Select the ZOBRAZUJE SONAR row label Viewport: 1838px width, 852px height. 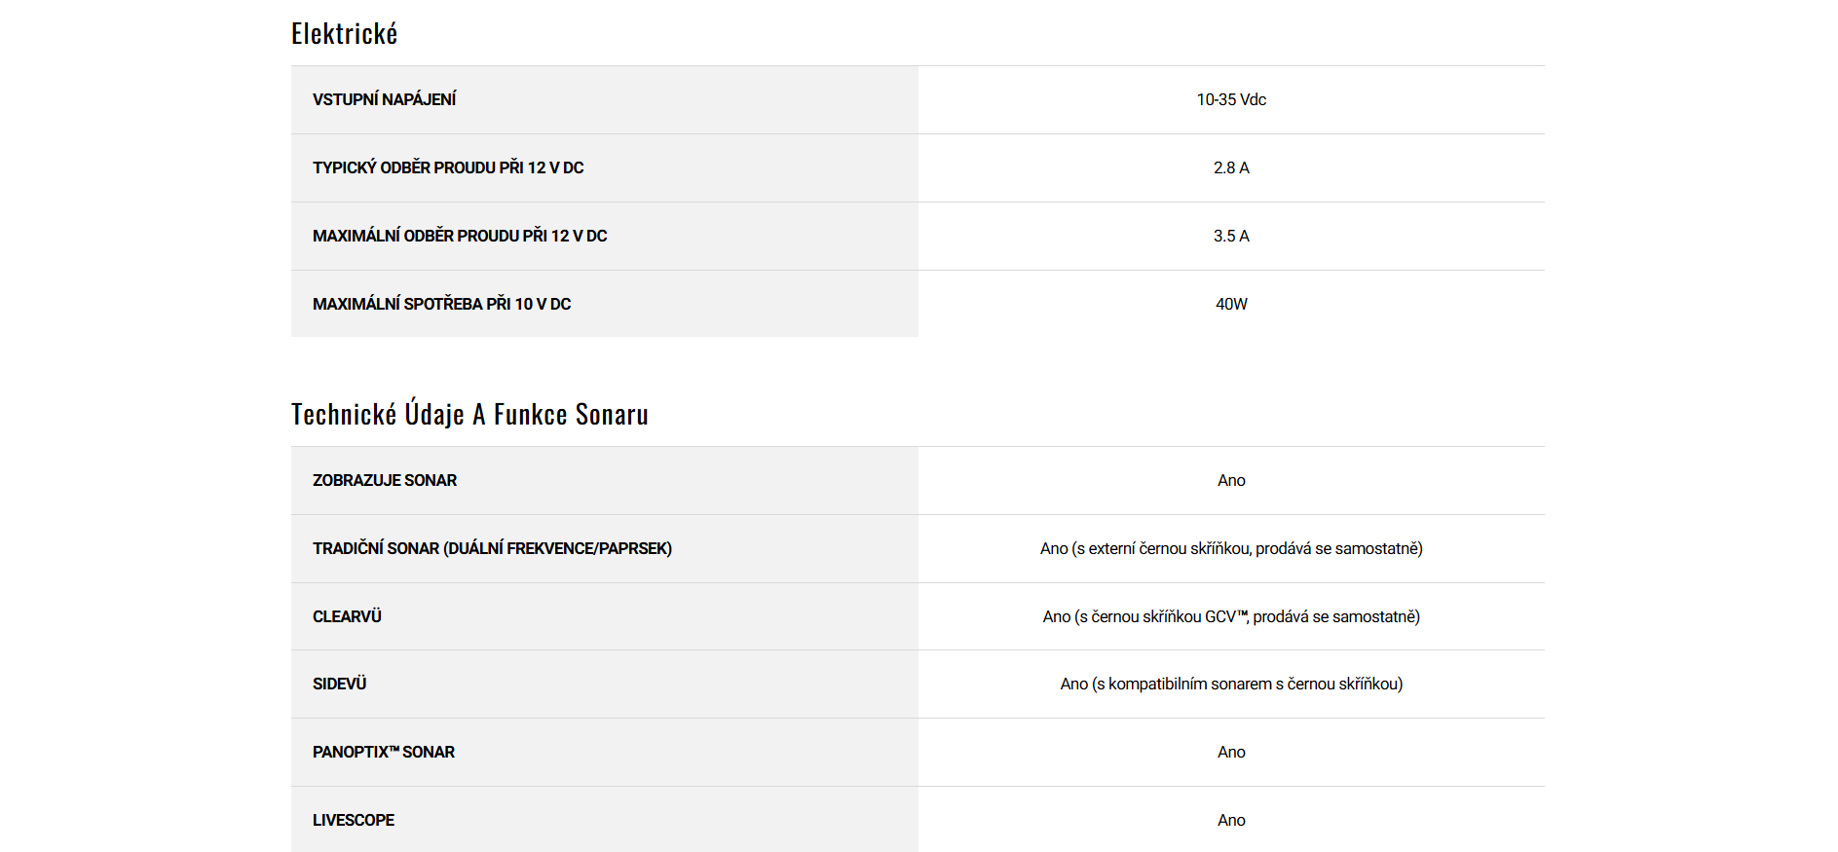pos(385,480)
